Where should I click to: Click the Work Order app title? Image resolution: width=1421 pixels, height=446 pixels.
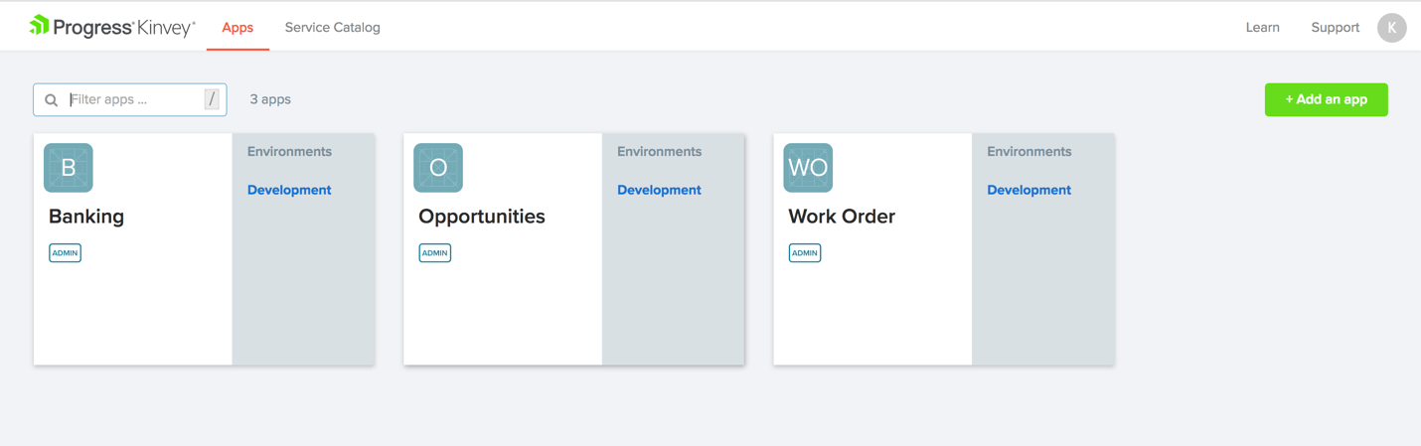pos(842,217)
